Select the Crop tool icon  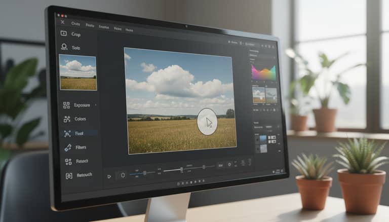click(x=63, y=33)
